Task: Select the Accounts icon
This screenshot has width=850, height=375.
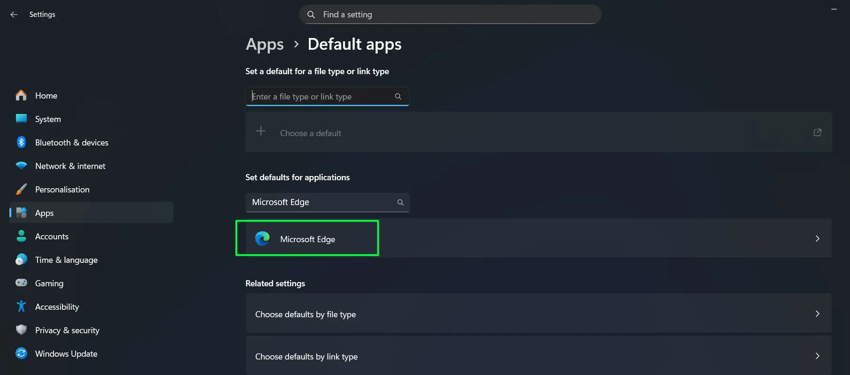Action: tap(21, 236)
